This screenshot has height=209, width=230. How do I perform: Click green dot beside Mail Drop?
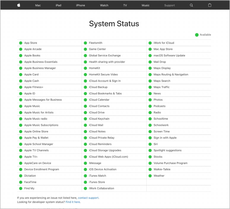150,62
